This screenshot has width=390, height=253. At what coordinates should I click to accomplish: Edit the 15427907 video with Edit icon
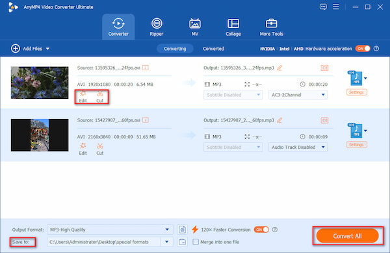83,149
